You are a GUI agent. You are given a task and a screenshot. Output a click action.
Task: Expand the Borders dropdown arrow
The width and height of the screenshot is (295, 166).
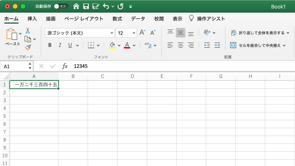98,45
